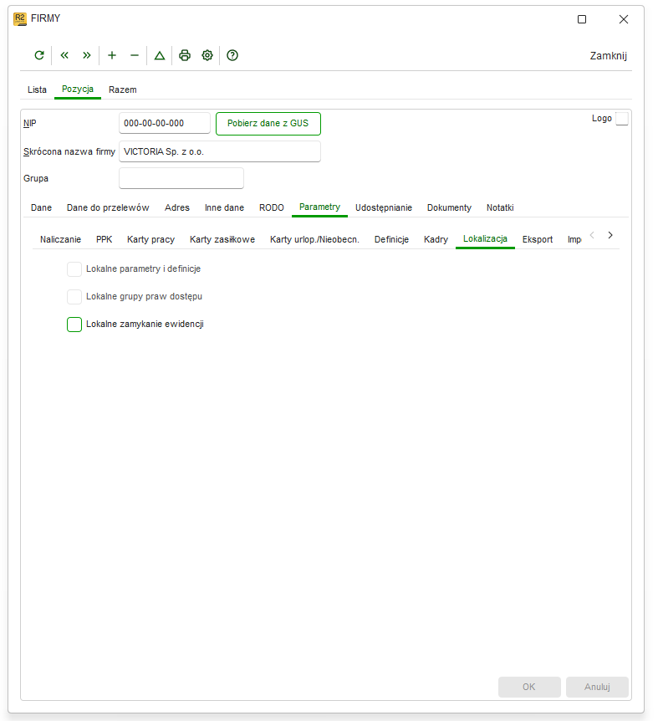Select the Parametry tab
The image size is (658, 721).
320,207
